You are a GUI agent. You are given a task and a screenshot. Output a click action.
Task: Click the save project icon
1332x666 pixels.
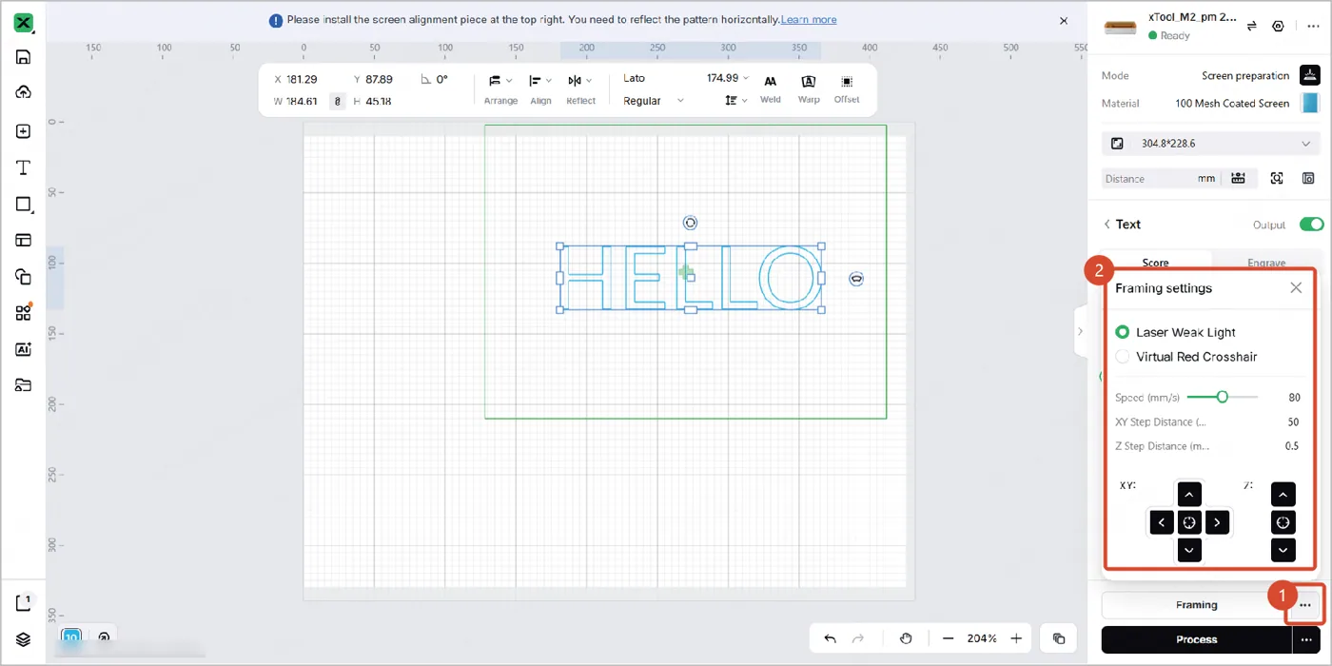coord(24,57)
